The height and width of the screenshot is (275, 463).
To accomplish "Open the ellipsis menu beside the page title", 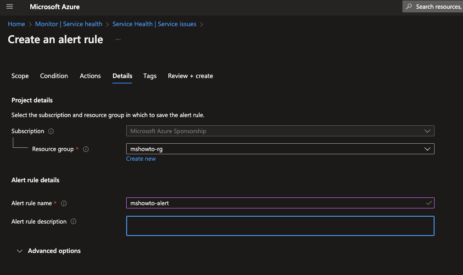I will [x=118, y=39].
